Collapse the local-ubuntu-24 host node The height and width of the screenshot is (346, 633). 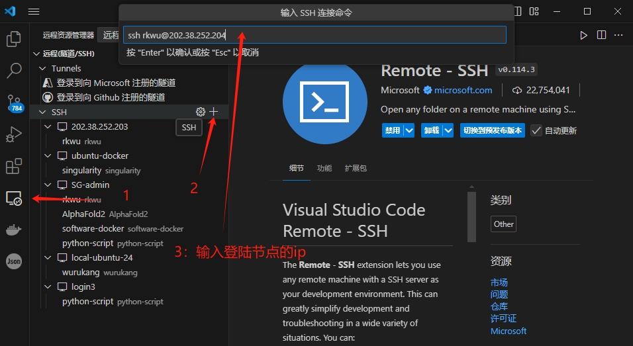pos(48,258)
